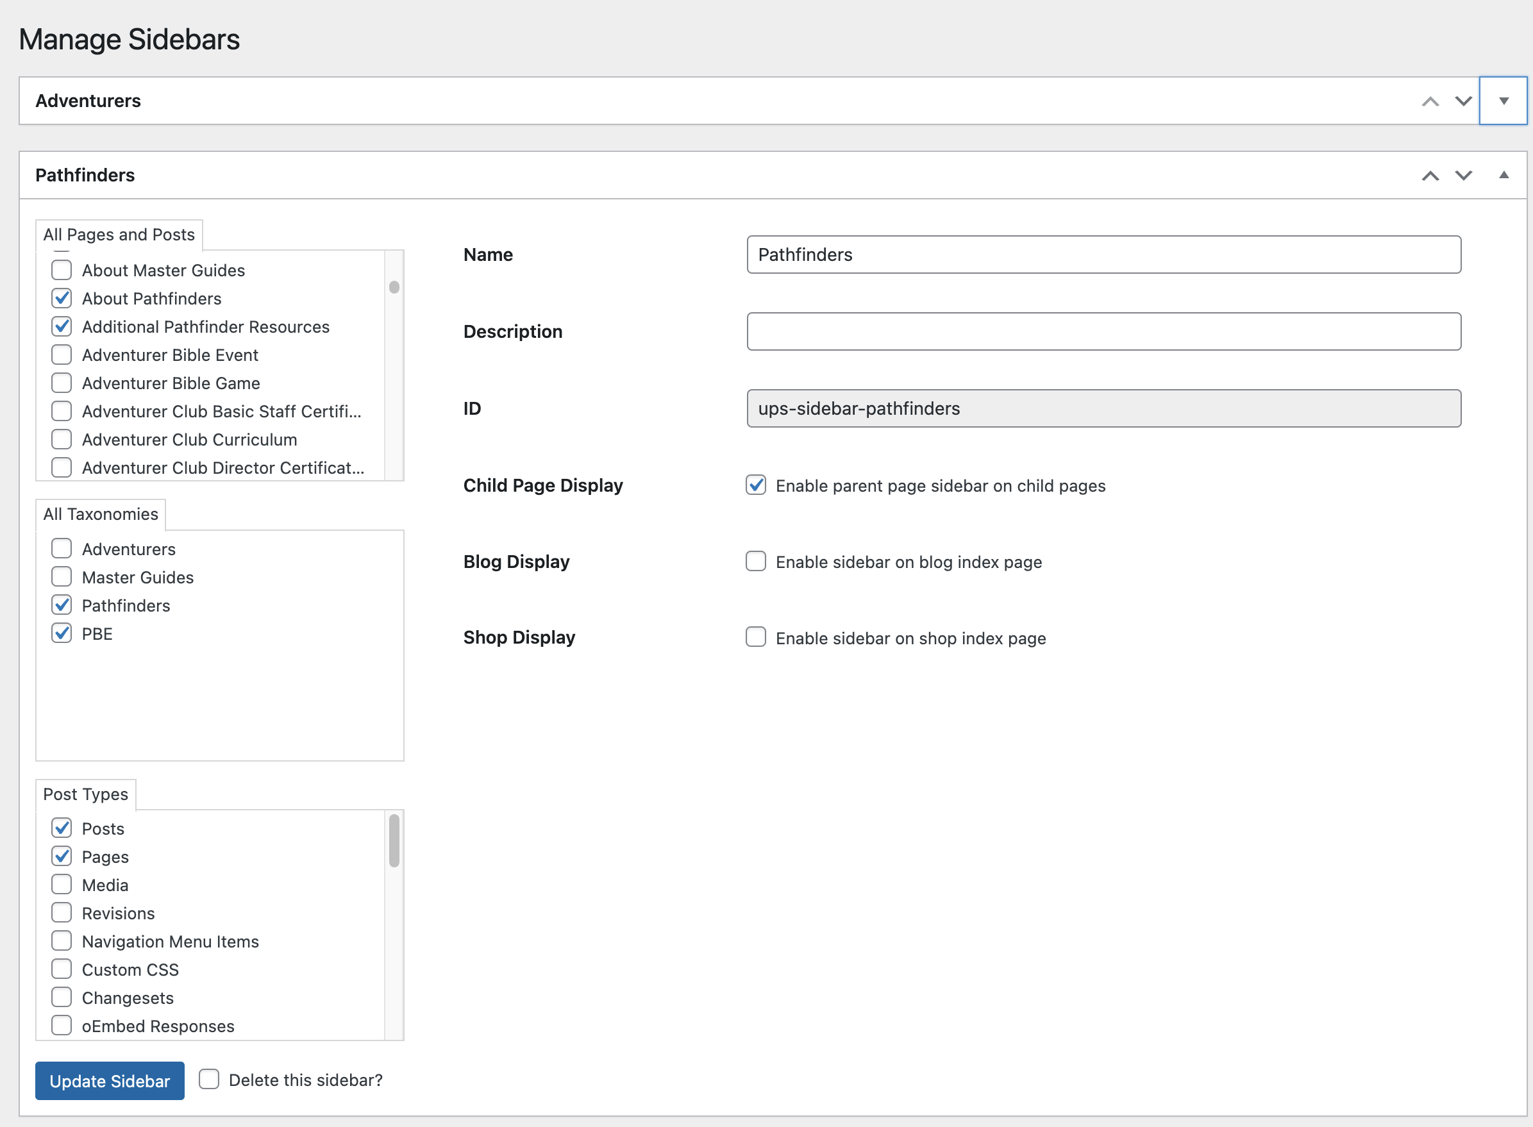Viewport: 1533px width, 1127px height.
Task: Tick Delete this sidebar checkbox
Action: pyautogui.click(x=209, y=1080)
